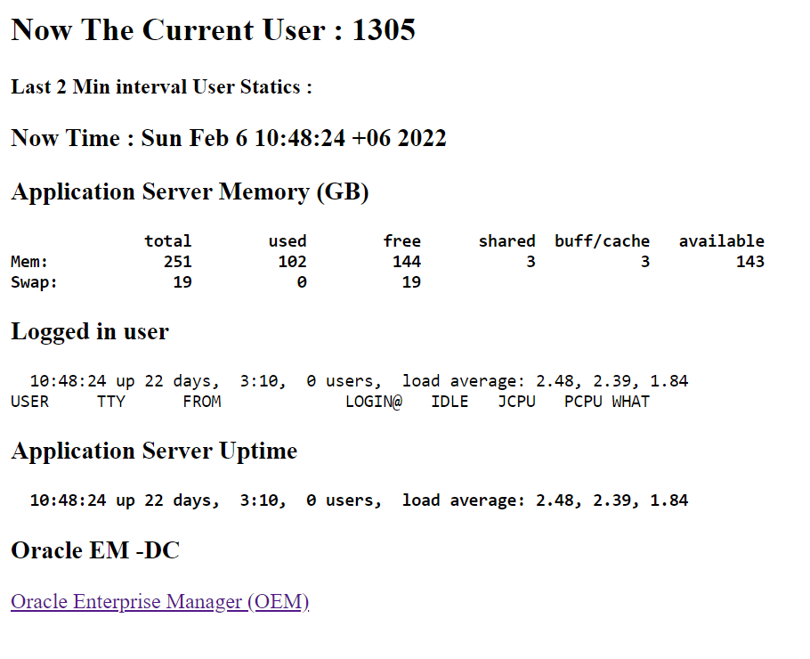Click the heading 'Now The Current User : 1305'
810x659 pixels.
point(213,30)
